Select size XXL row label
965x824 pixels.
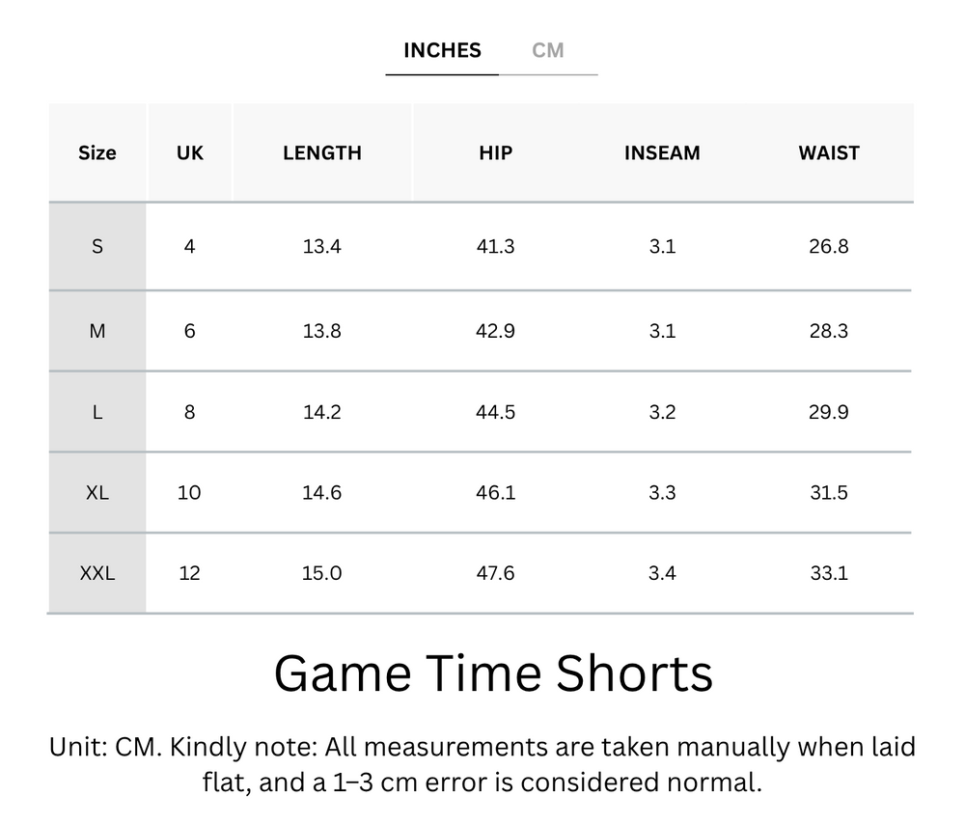[96, 572]
